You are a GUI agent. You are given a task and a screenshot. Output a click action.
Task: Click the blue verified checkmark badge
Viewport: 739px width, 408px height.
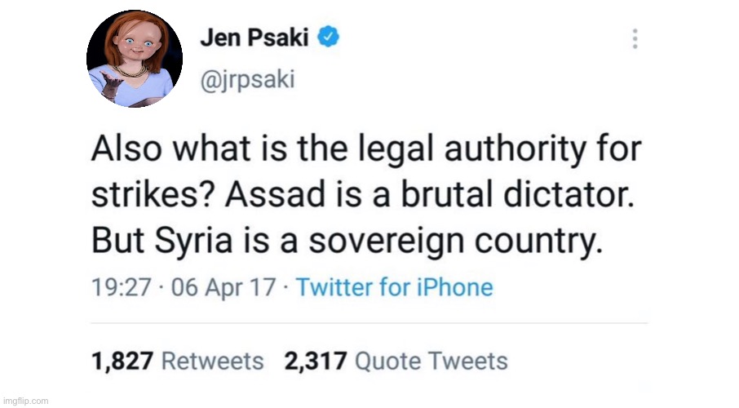point(329,37)
